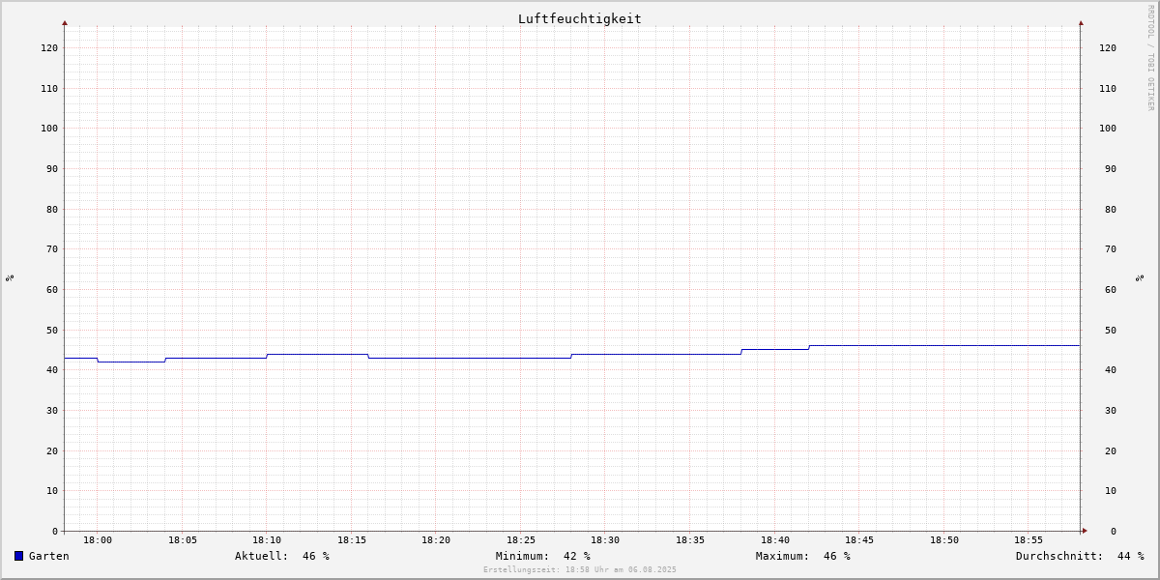Click the 18:50 x-axis time label

(x=944, y=540)
